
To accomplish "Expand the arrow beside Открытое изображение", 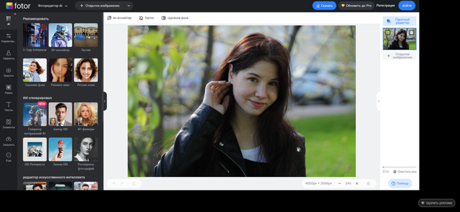I will [128, 6].
